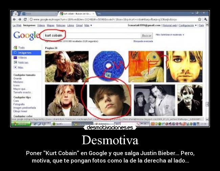The image size is (220, 171).
Task: Click scrollbar down arrow
Action: coord(207,119)
